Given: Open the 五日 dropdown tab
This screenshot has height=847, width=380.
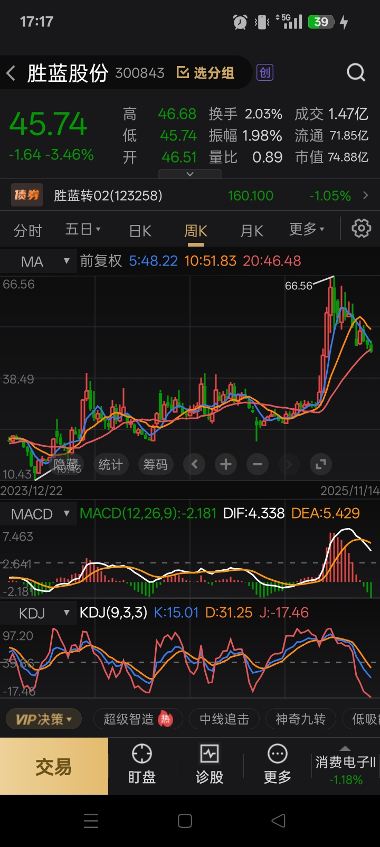Looking at the screenshot, I should click(x=83, y=230).
